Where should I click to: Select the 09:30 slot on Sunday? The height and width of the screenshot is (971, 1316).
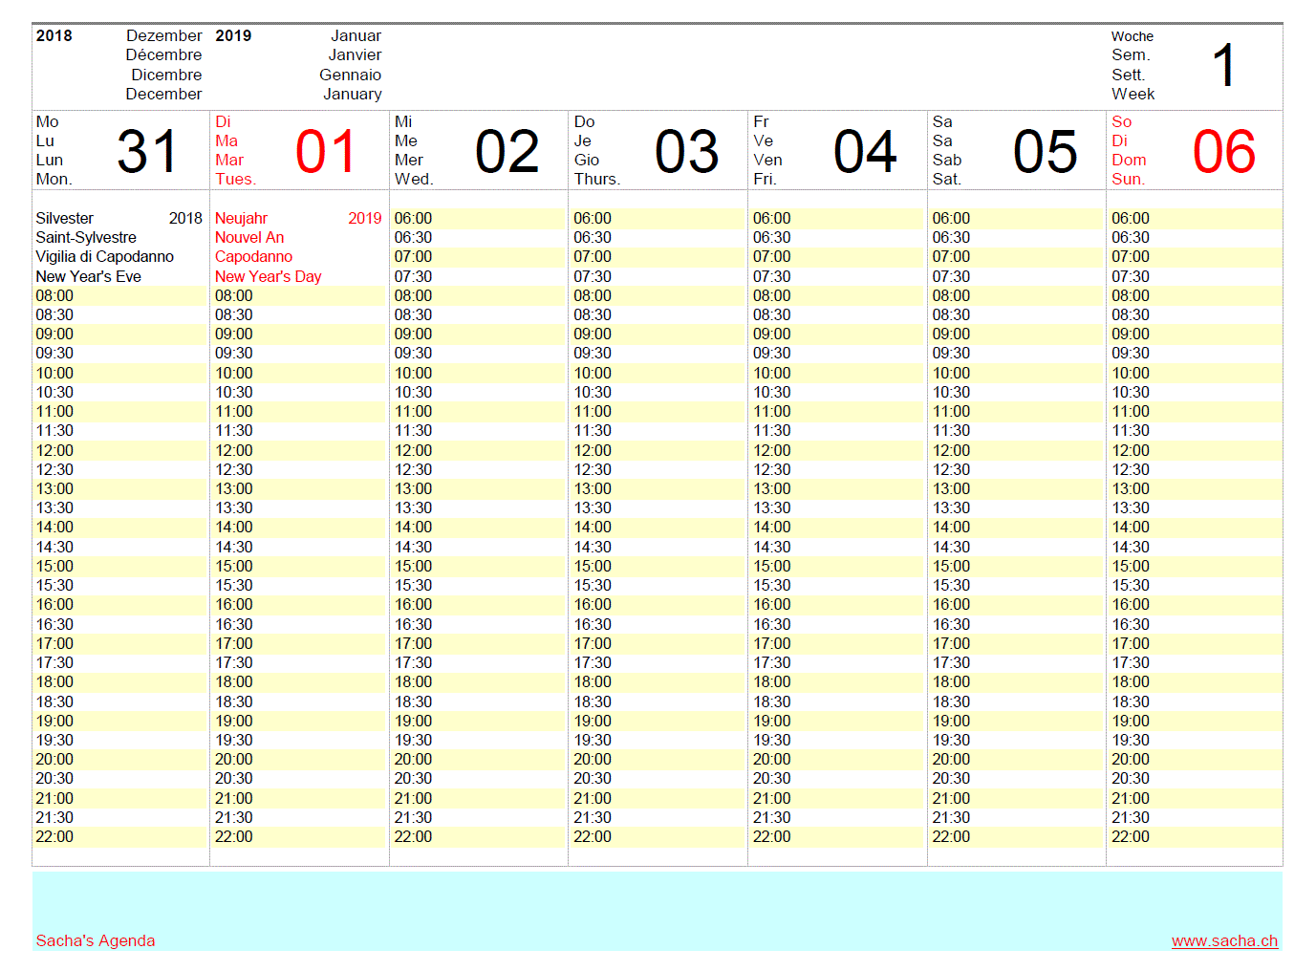[1195, 353]
